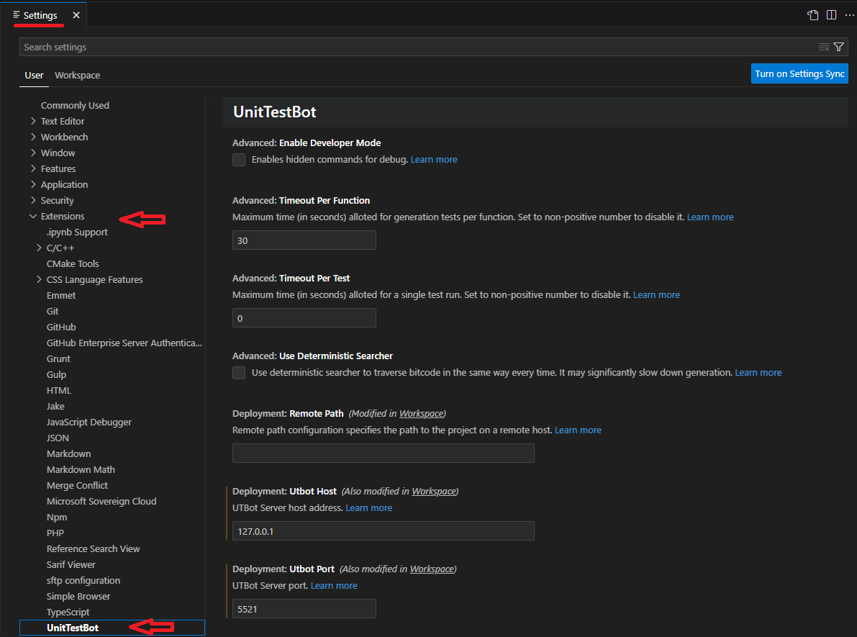Expand CSS Language Features settings
Viewport: 857px width, 637px height.
pos(39,280)
